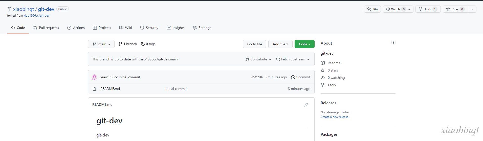The image size is (483, 141).
Task: Switch to the Pull requests tab
Action: pos(46,28)
